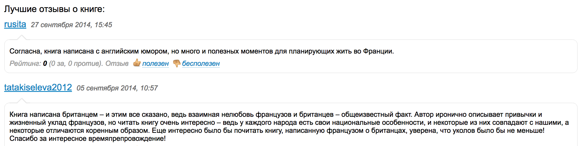Open the tatakiseleva2012 profile link
579x146 pixels.
pyautogui.click(x=38, y=88)
